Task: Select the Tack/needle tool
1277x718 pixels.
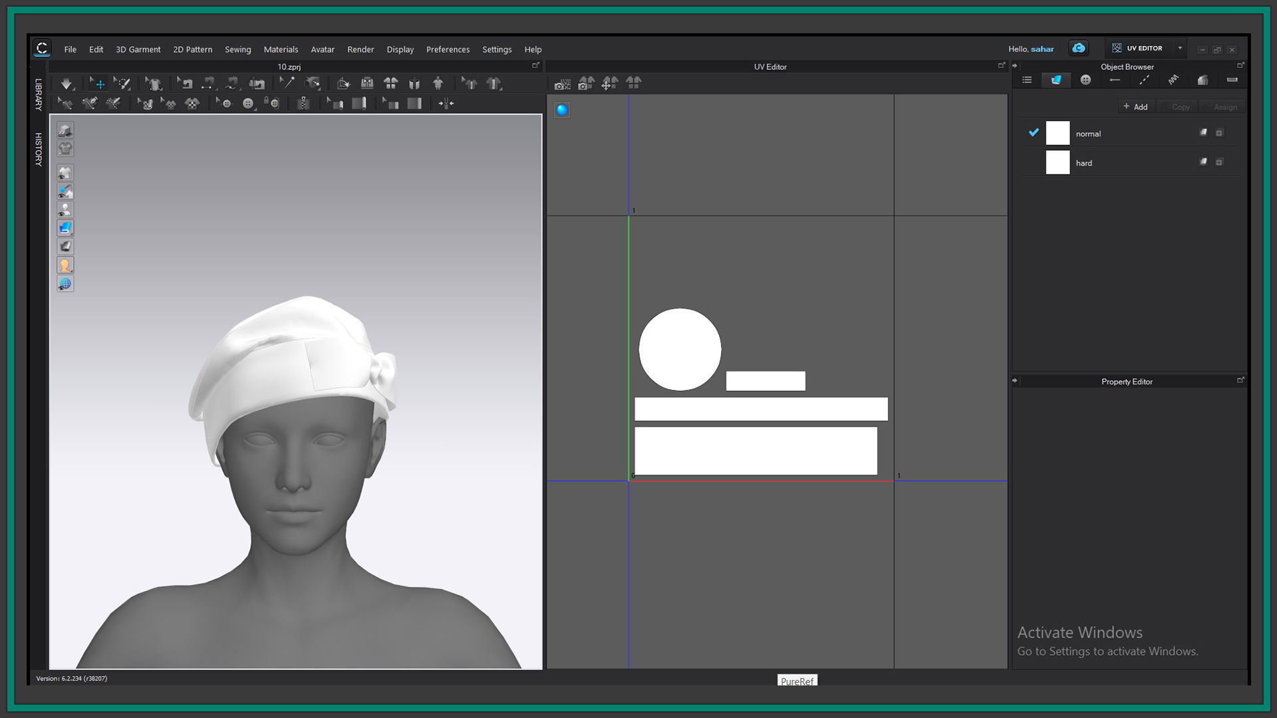Action: [x=287, y=84]
